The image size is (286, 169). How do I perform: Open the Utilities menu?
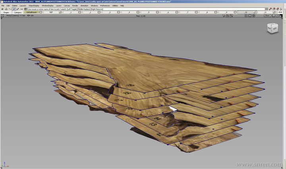(x=115, y=6)
